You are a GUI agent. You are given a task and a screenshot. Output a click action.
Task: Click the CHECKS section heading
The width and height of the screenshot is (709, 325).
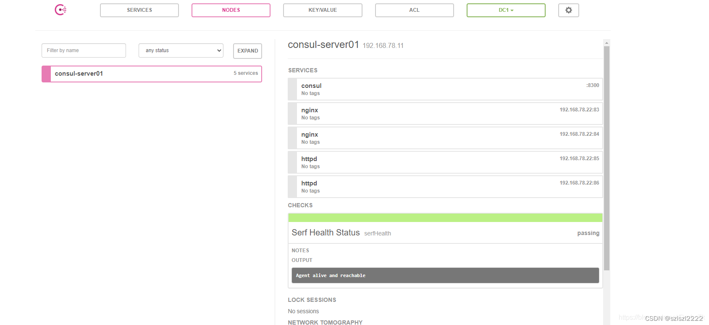click(x=300, y=205)
